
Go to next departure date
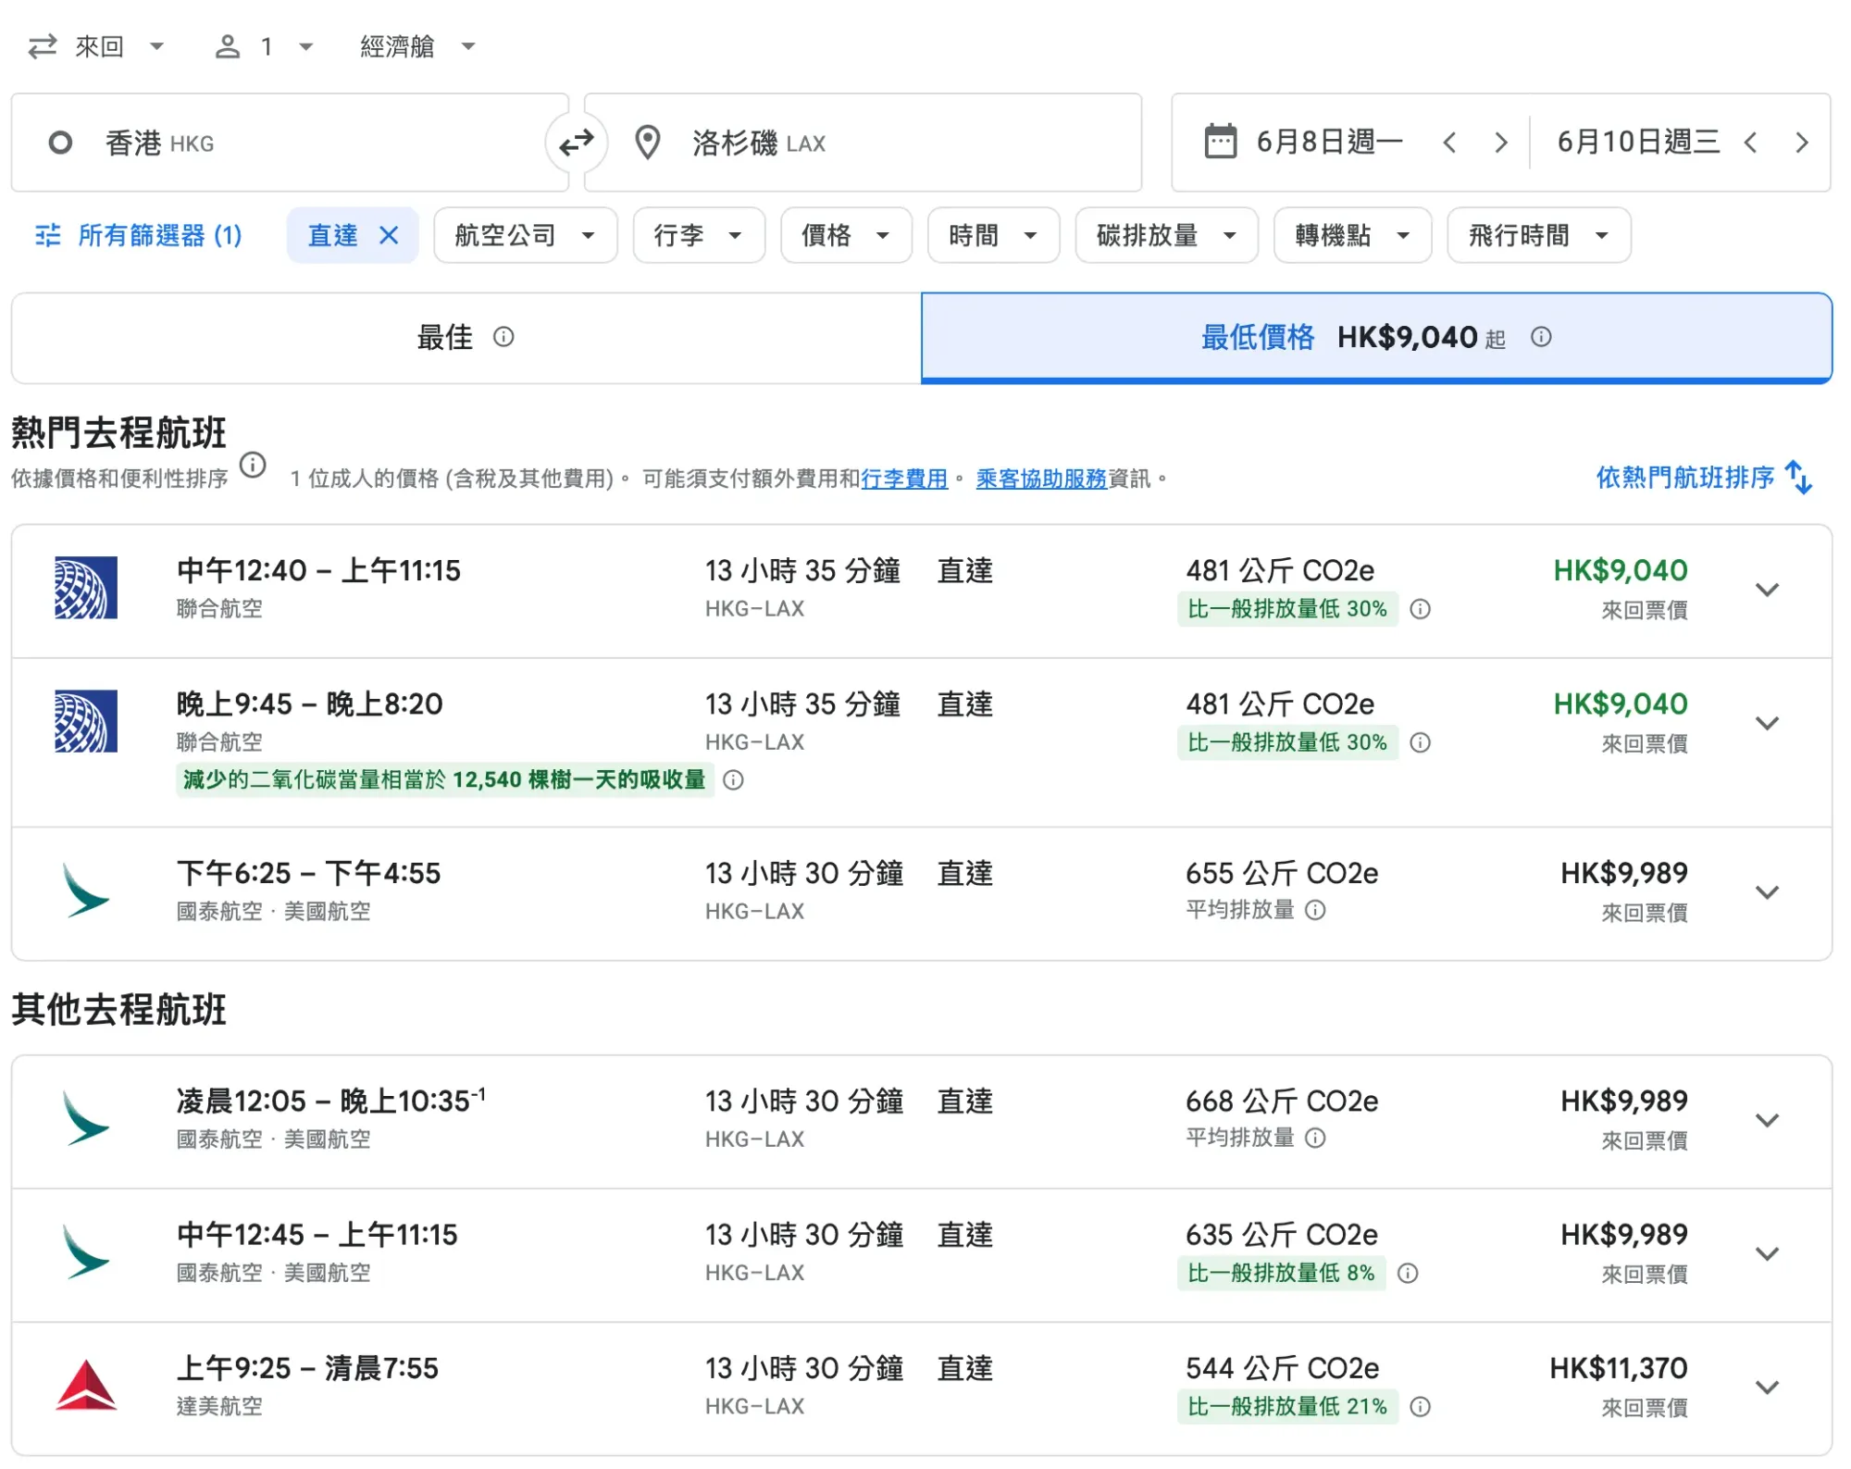click(x=1501, y=143)
